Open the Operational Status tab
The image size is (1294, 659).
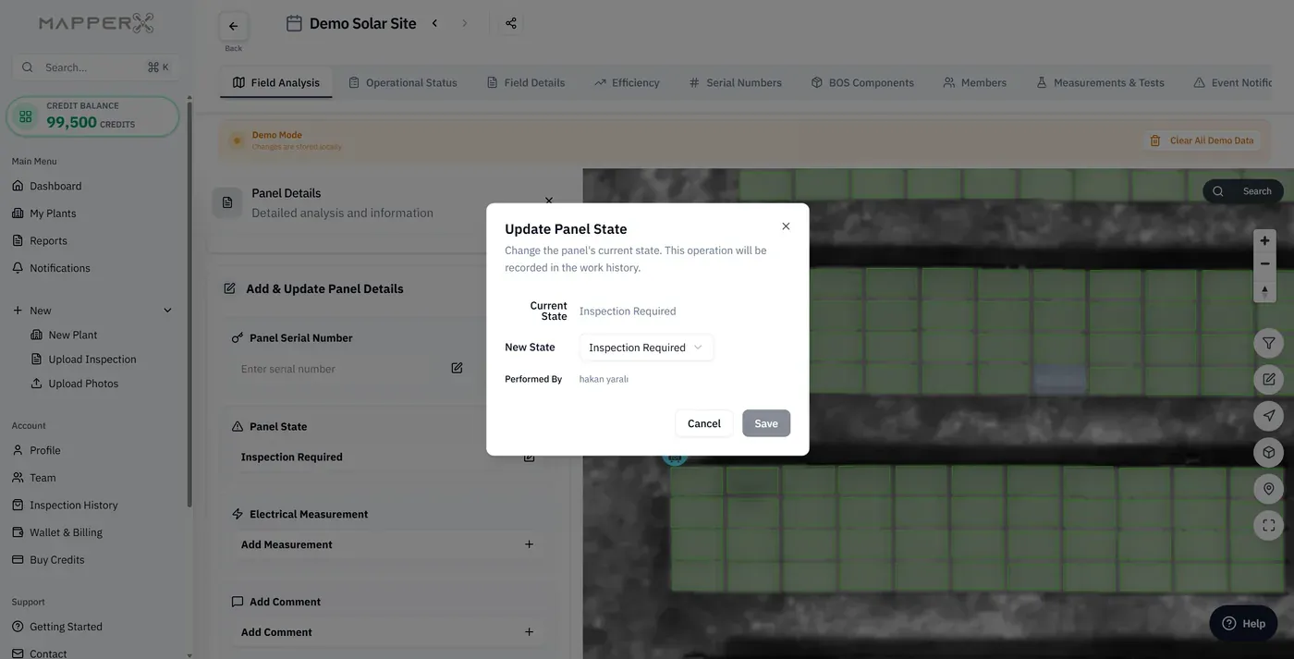(402, 82)
